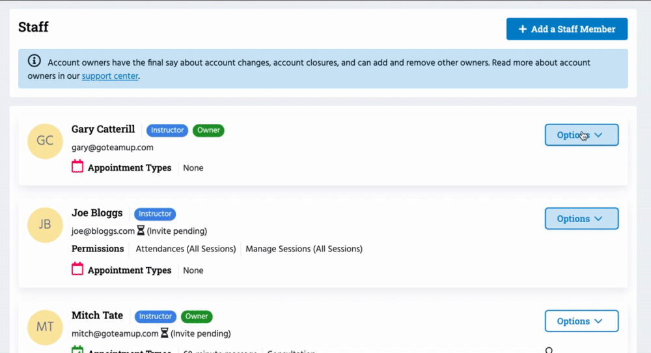Screen dimensions: 651x353
Task: Click the GC avatar circle
Action: click(45, 140)
